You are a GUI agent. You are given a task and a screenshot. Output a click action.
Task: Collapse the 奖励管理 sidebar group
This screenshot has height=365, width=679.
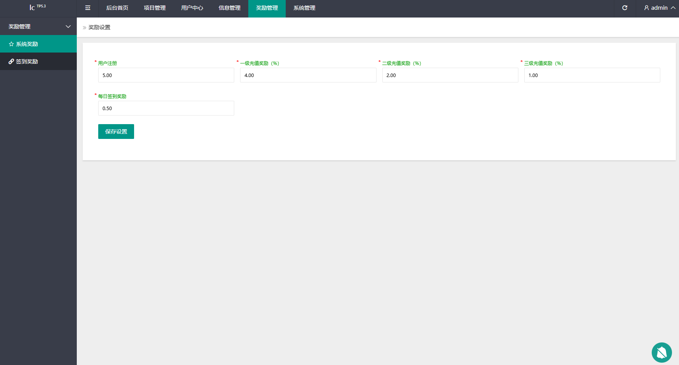[x=68, y=26]
